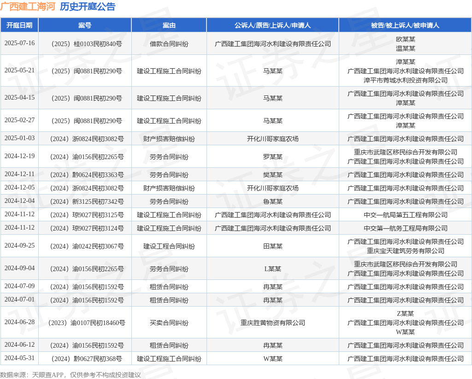This screenshot has width=472, height=379.
Task: Click the 案号 column header
Action: tap(85, 25)
